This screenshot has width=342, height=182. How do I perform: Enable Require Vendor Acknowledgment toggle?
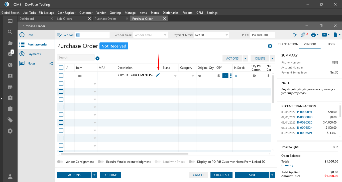point(101,162)
